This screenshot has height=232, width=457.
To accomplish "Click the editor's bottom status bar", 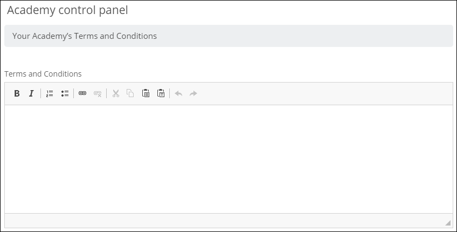I will coord(228,221).
